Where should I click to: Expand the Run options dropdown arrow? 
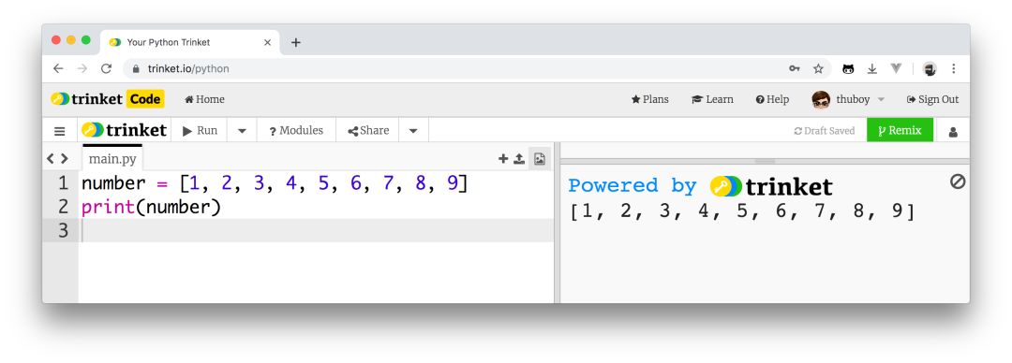(x=242, y=131)
